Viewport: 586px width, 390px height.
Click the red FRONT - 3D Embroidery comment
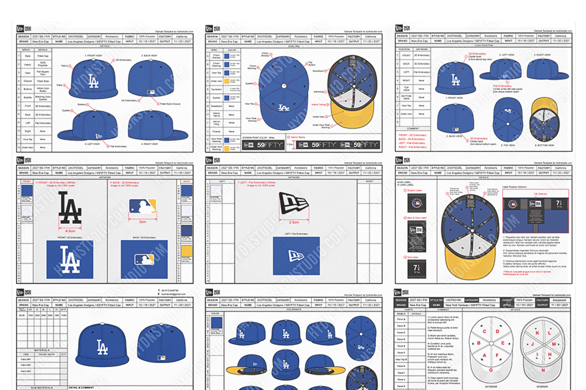click(x=412, y=135)
